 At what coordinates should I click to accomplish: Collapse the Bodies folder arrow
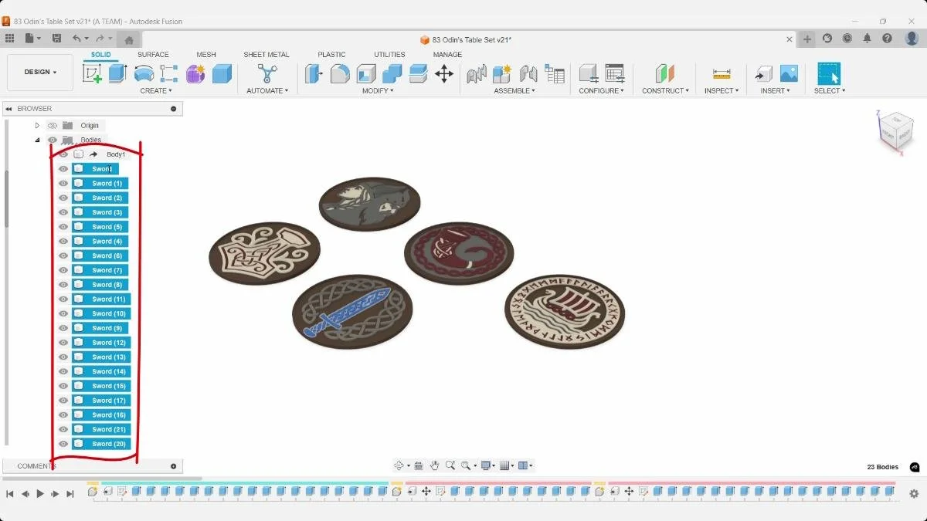pos(37,140)
